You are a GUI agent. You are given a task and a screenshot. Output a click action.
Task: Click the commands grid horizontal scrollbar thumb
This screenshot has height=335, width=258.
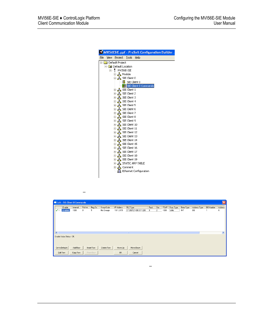pyautogui.click(x=129, y=233)
